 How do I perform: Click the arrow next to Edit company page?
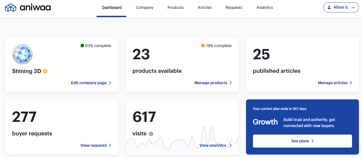coord(110,83)
